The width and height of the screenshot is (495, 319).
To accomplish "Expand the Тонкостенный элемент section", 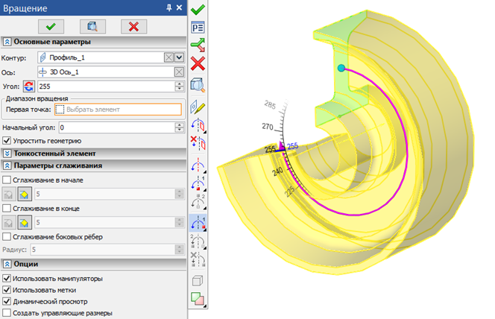I will [7, 153].
